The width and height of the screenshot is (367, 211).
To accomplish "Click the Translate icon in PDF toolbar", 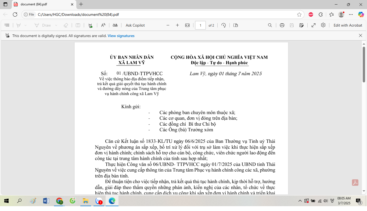I will (x=115, y=25).
